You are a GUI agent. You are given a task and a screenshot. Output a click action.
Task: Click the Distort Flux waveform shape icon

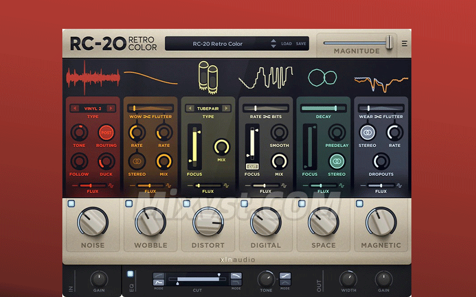(x=226, y=186)
